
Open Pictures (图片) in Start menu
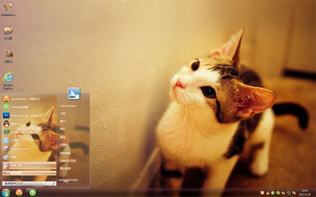63,121
